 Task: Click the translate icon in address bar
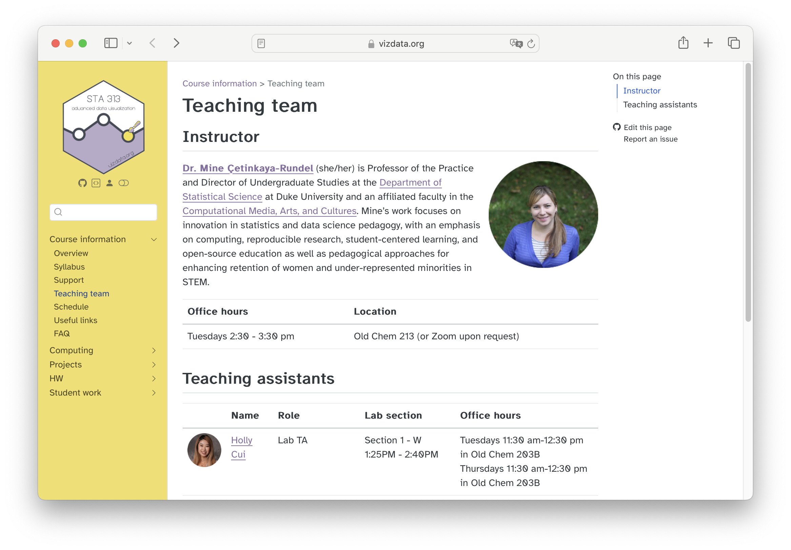pos(516,44)
